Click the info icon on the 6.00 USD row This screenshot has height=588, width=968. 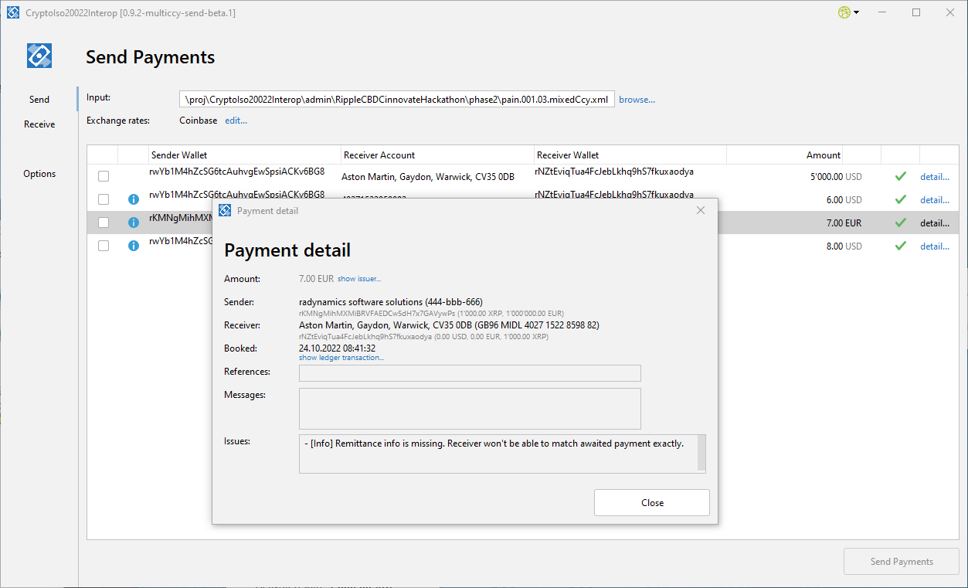(x=133, y=199)
